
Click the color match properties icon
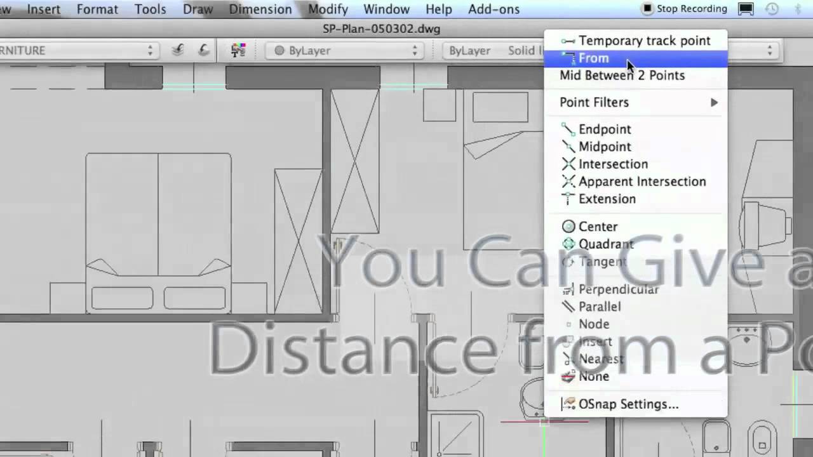(238, 50)
